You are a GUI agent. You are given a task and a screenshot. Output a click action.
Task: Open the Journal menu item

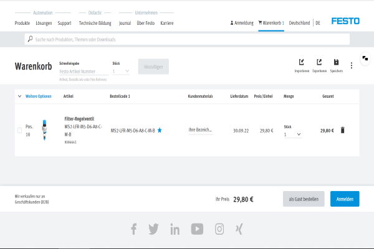125,23
